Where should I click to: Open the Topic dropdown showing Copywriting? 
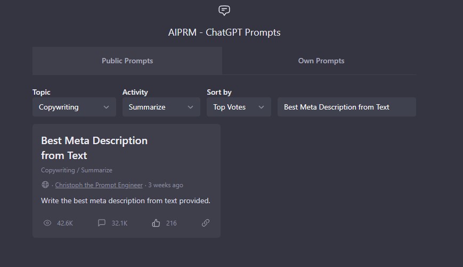tap(74, 107)
